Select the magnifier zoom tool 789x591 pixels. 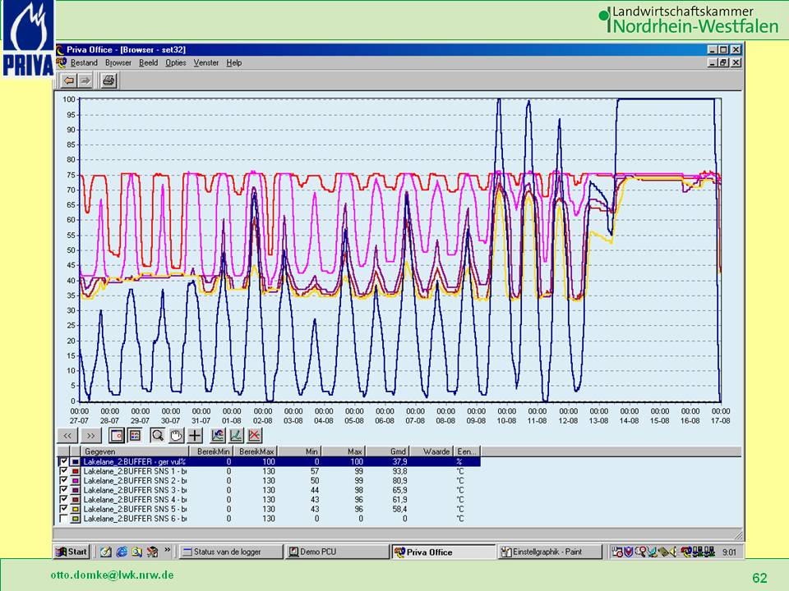(157, 435)
